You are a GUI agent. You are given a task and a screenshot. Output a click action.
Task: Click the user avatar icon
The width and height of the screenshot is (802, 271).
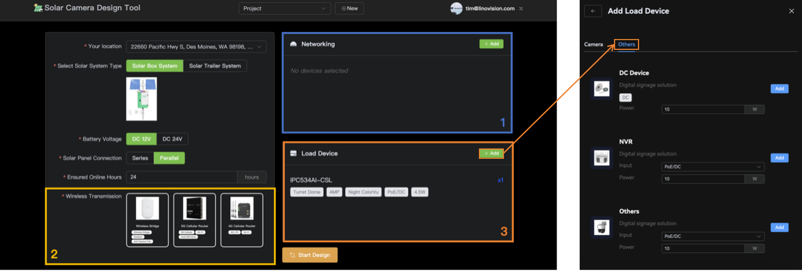(x=456, y=8)
